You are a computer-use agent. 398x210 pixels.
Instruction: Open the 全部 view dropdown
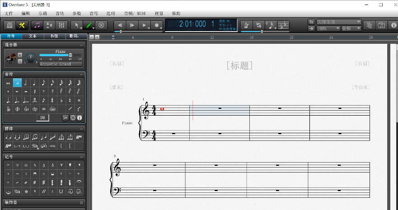[x=351, y=28]
